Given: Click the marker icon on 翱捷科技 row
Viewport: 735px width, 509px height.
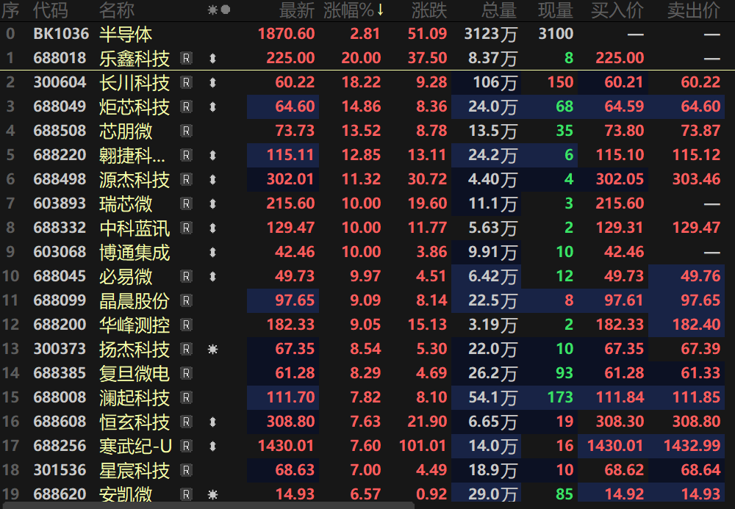Looking at the screenshot, I should (213, 156).
